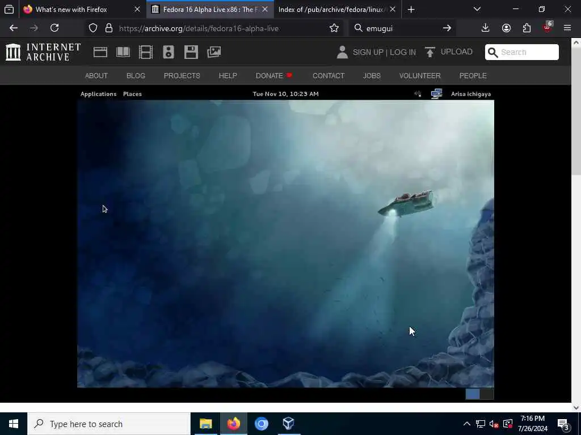Open the JOBS link
This screenshot has width=581, height=435.
coord(372,76)
